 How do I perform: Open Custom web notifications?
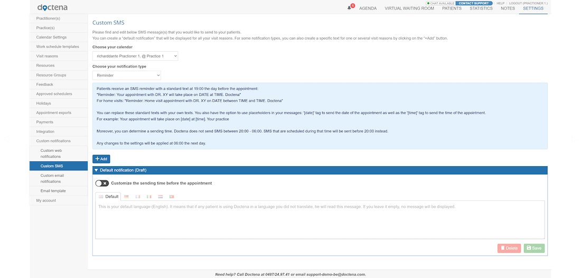point(59,154)
